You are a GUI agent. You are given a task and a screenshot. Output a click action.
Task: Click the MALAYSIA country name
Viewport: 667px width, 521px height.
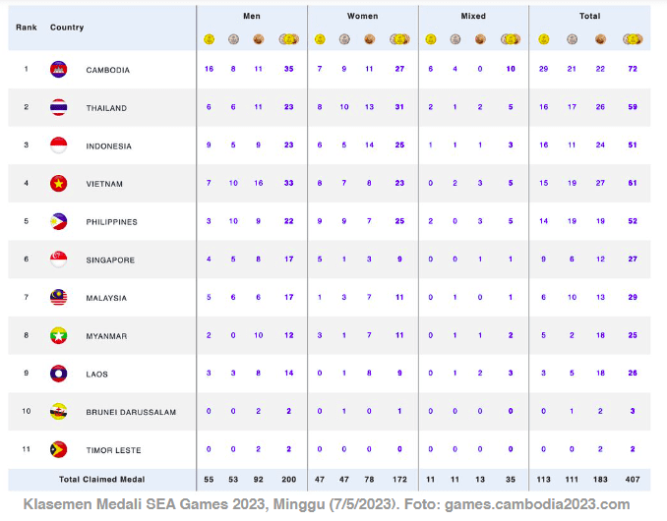click(x=106, y=298)
